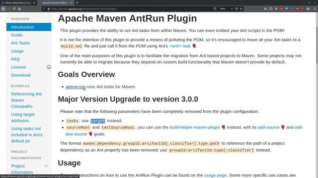Image resolution: width=318 pixels, height=178 pixels.
Task: Expand the Project Information section
Action: click(46, 166)
